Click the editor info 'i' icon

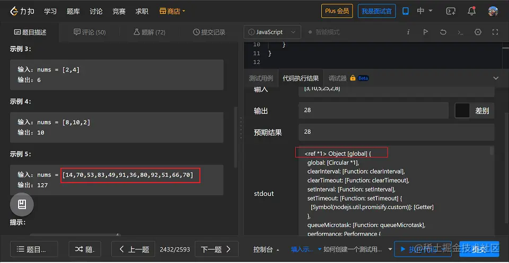[408, 32]
